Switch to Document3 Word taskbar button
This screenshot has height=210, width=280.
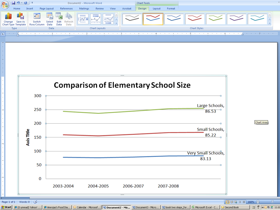(x=146, y=207)
